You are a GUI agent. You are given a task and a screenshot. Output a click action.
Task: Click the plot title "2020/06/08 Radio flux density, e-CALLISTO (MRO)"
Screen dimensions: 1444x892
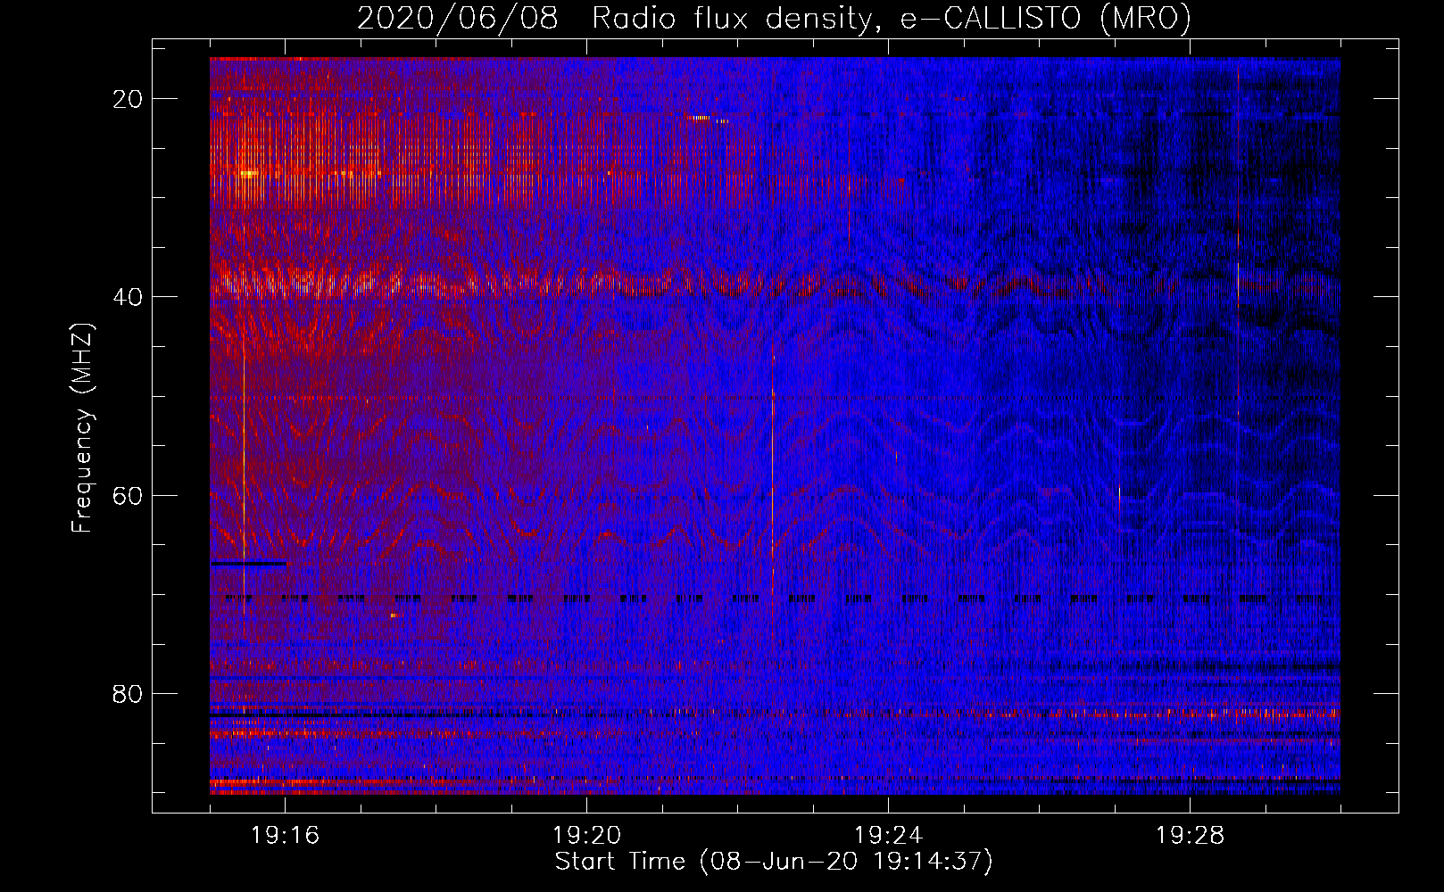tap(774, 18)
